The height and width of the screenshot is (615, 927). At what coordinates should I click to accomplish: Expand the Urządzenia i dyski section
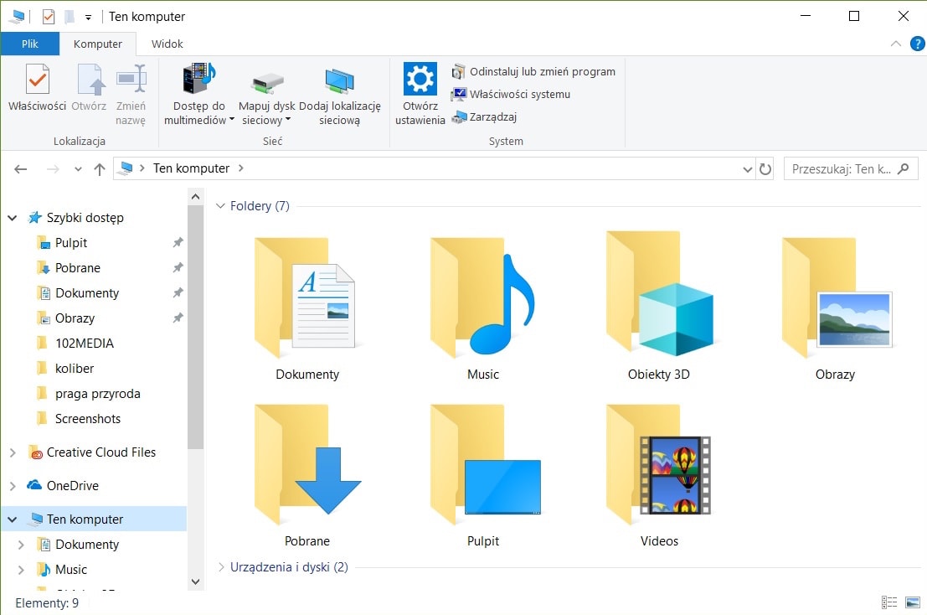(220, 567)
